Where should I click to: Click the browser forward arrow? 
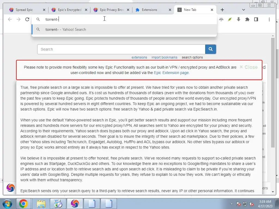pyautogui.click(x=19, y=19)
